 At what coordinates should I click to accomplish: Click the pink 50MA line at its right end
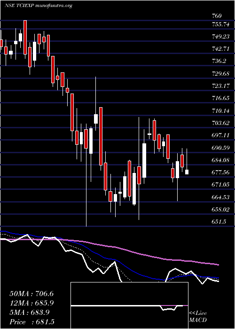tap(218, 265)
